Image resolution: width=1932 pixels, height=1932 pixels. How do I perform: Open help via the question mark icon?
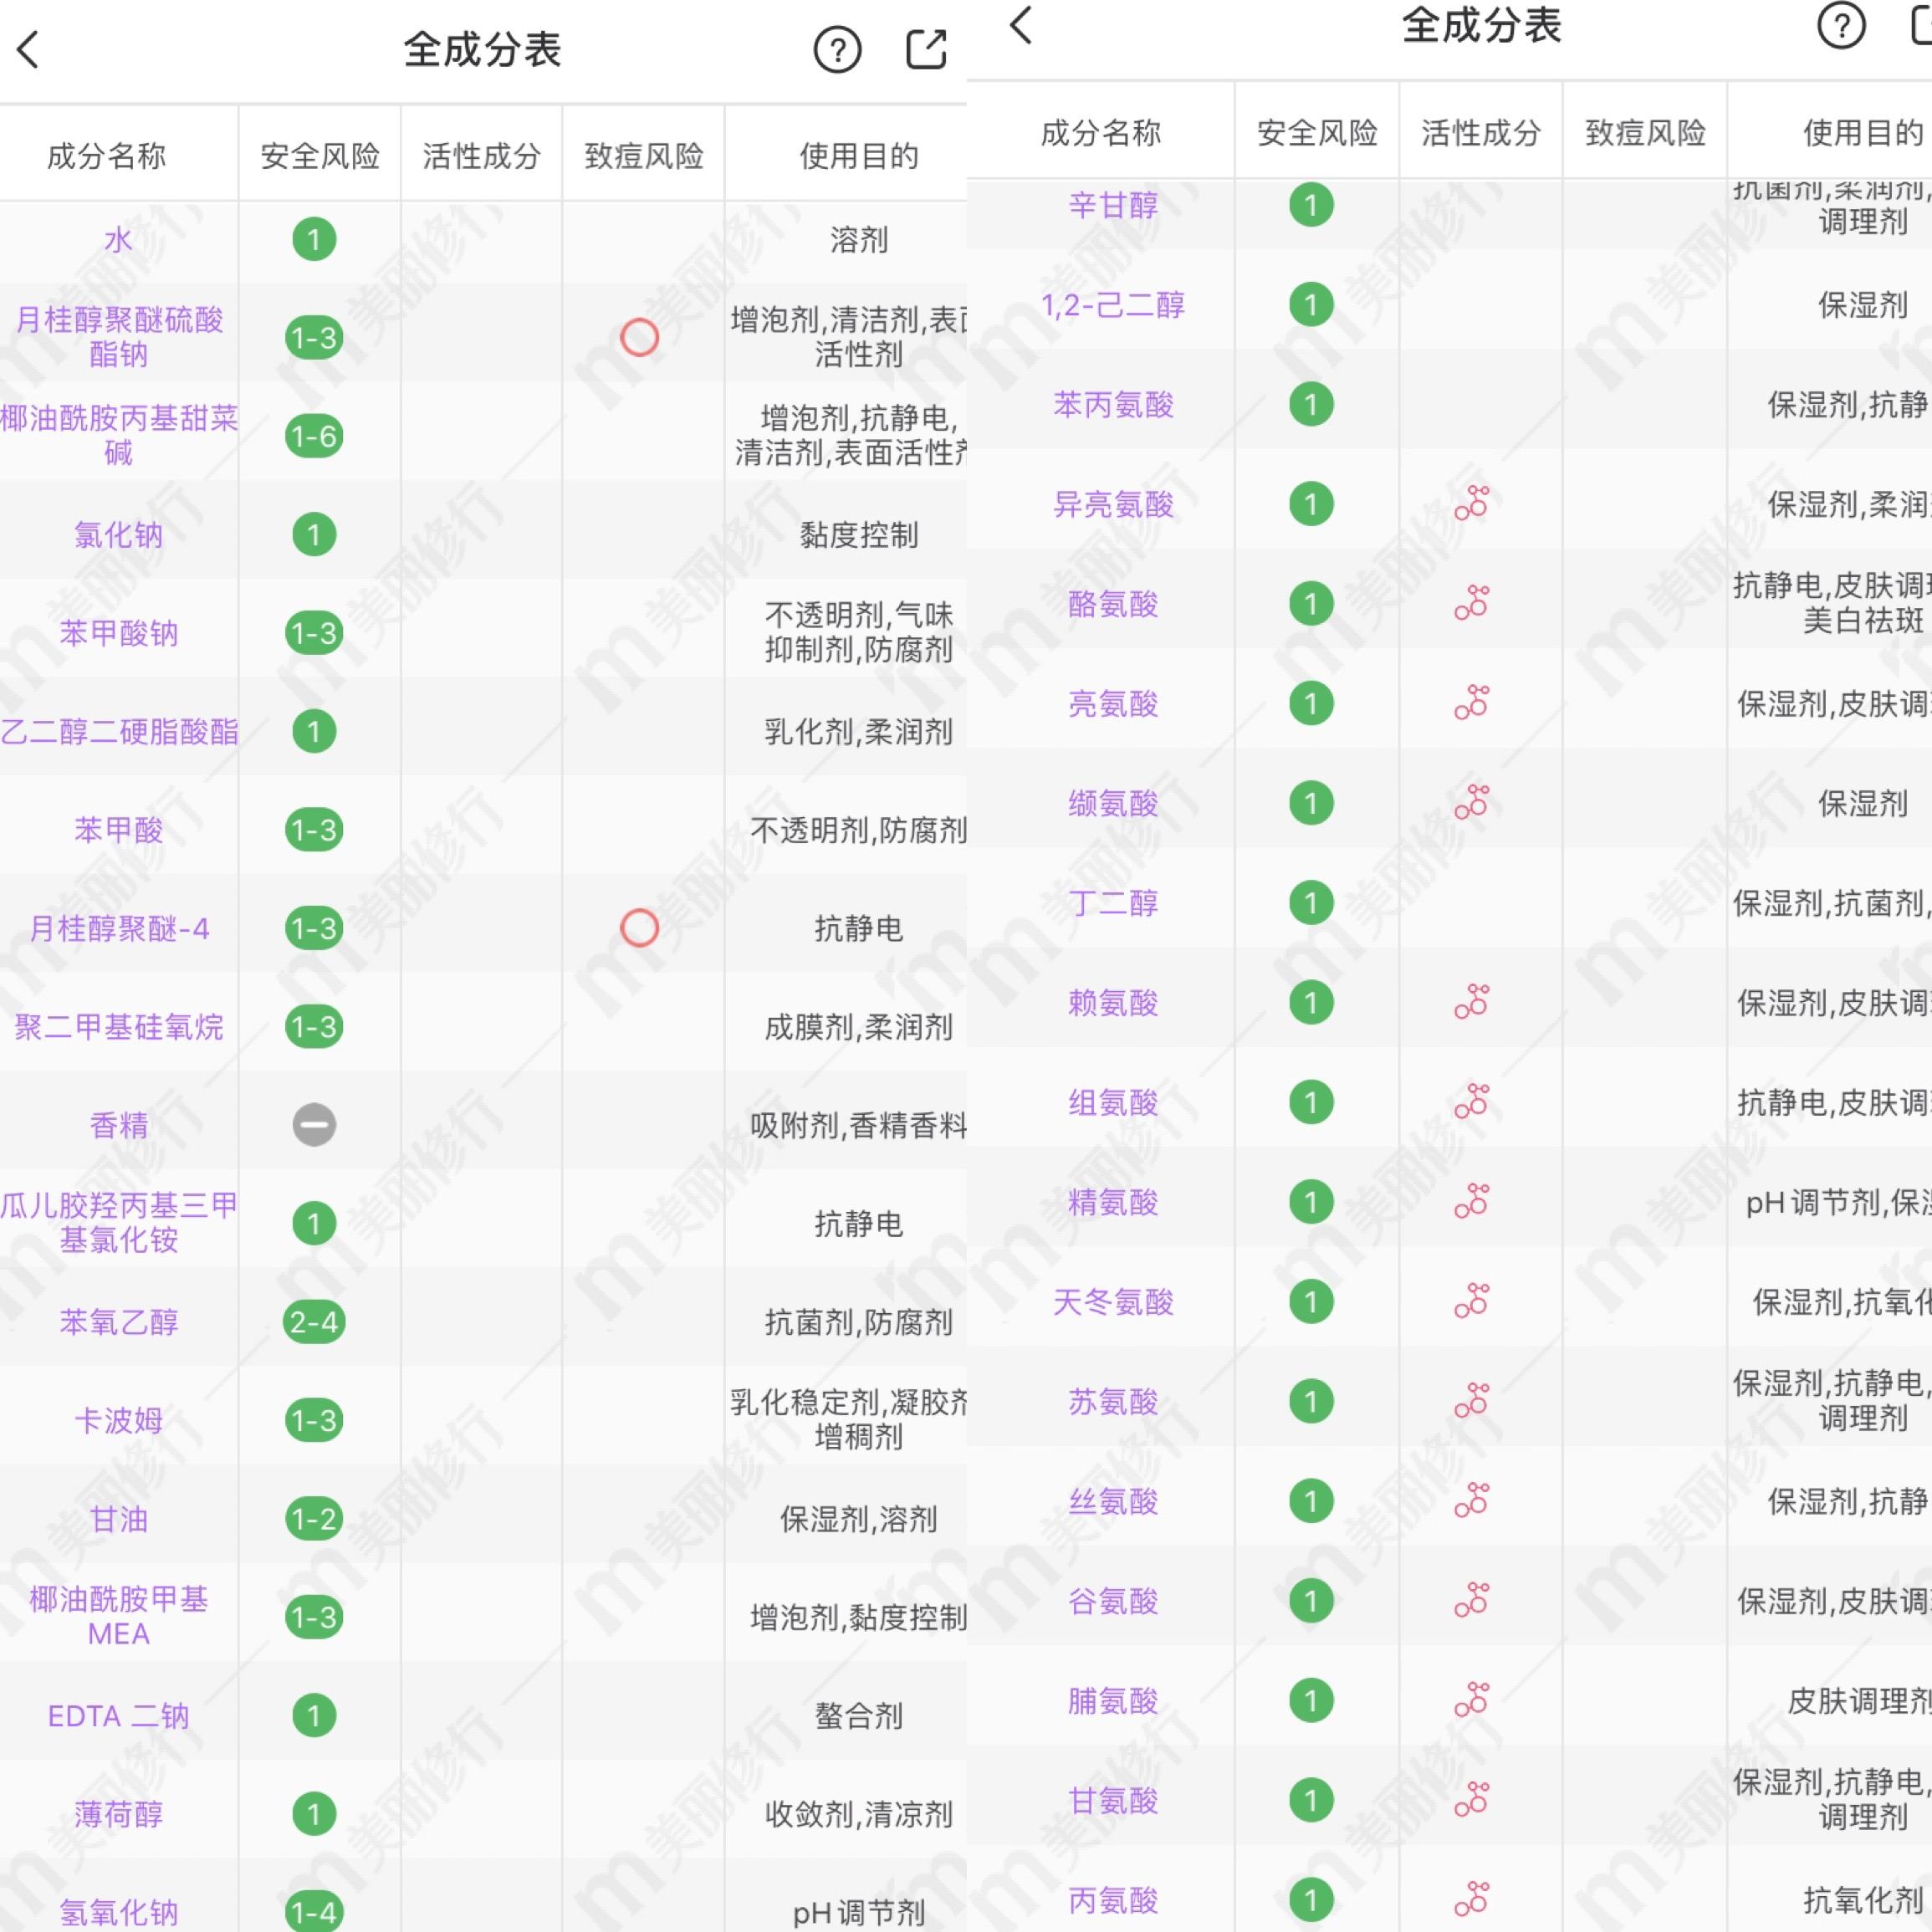click(838, 48)
